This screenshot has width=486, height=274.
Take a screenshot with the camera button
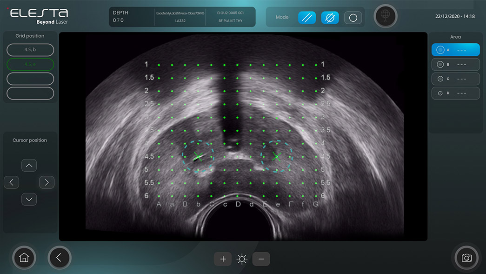click(x=466, y=258)
